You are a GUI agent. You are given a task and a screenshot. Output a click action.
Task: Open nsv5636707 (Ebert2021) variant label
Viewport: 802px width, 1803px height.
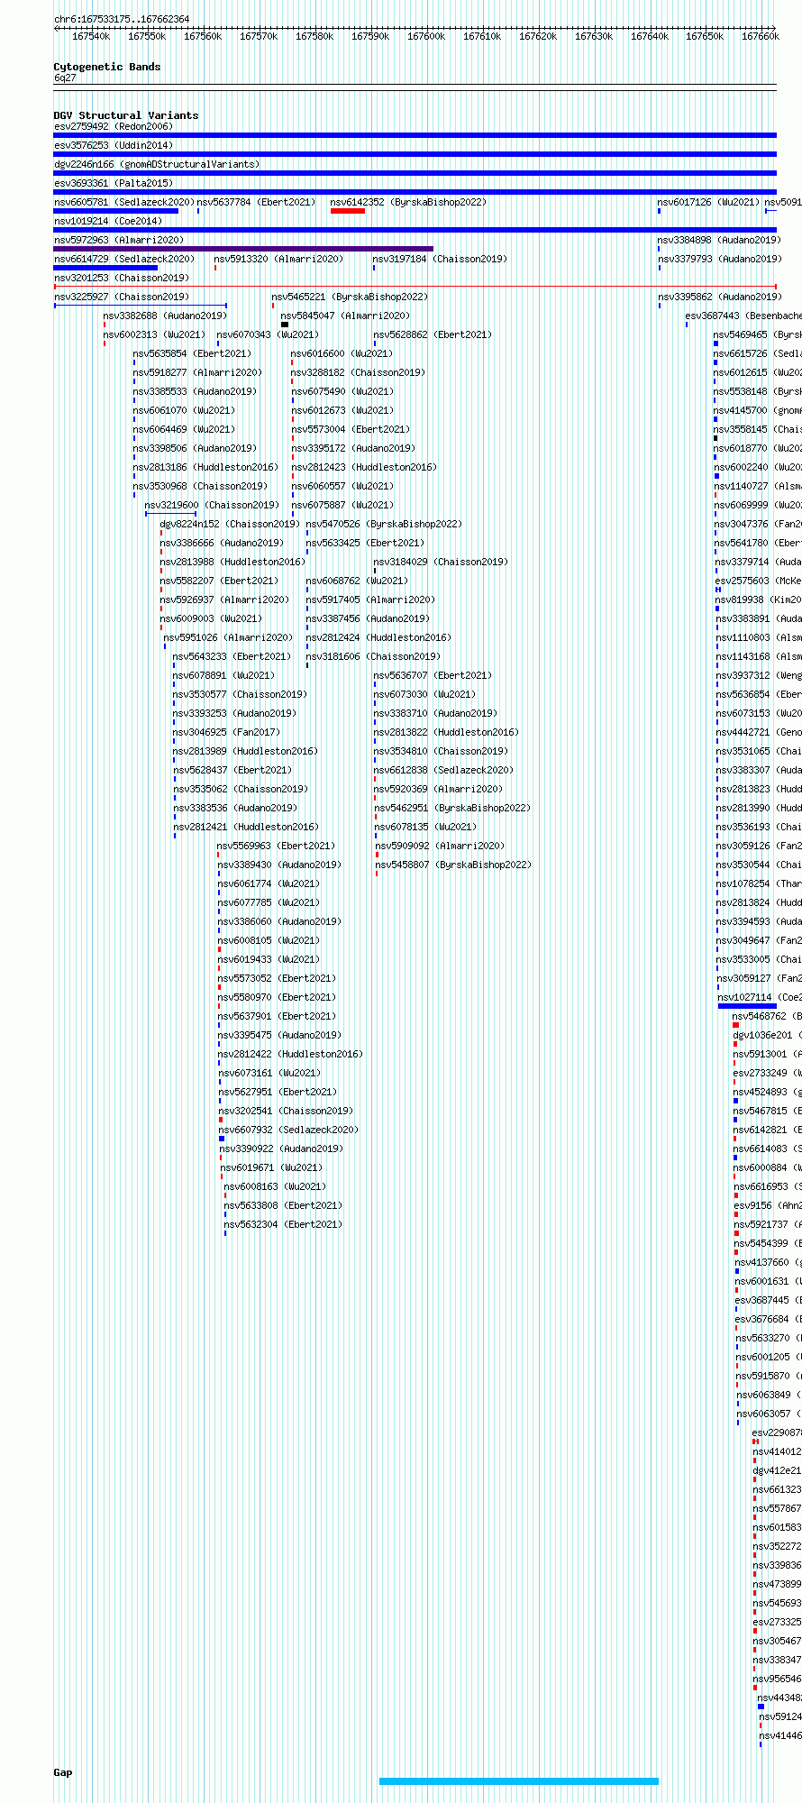point(433,675)
